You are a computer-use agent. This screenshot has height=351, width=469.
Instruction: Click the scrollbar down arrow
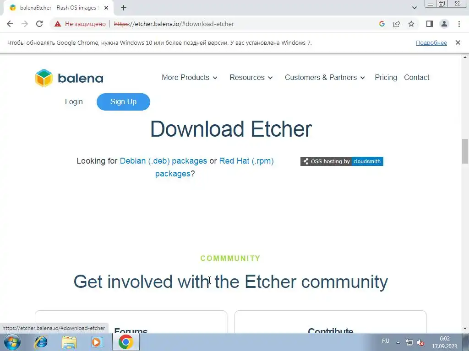tap(465, 329)
